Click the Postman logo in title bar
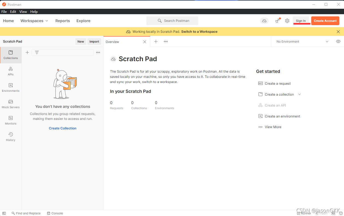 coord(4,4)
